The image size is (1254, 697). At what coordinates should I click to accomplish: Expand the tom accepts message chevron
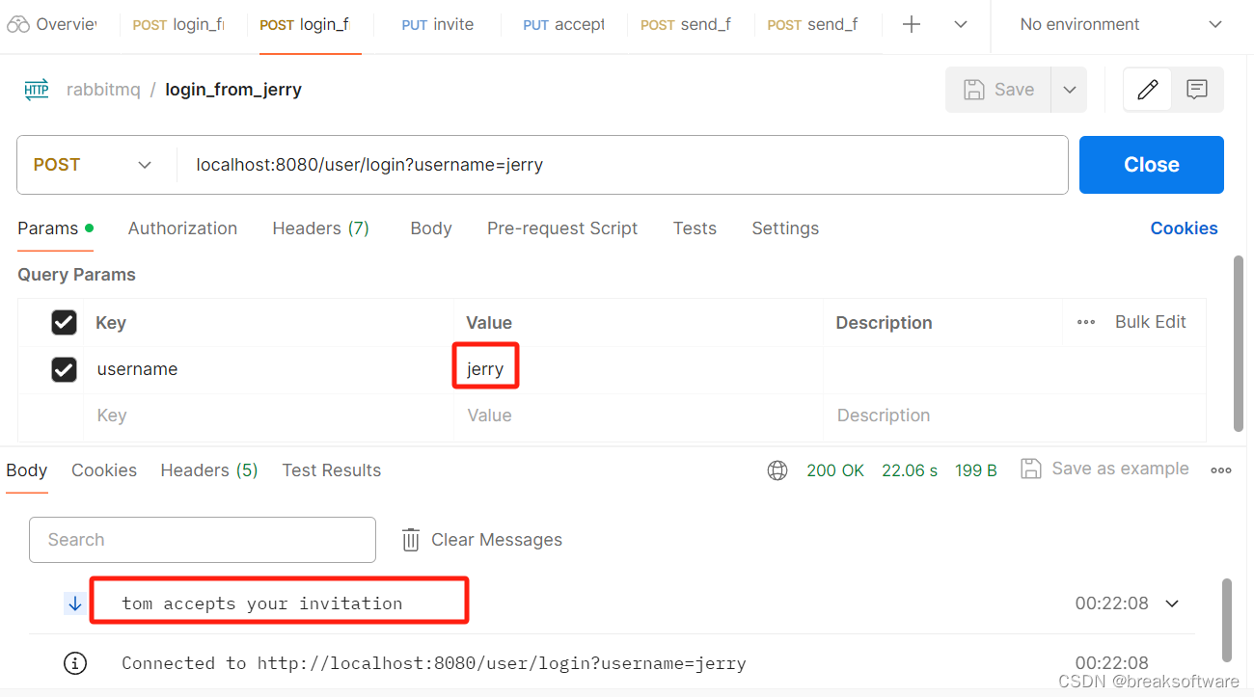tap(1172, 603)
